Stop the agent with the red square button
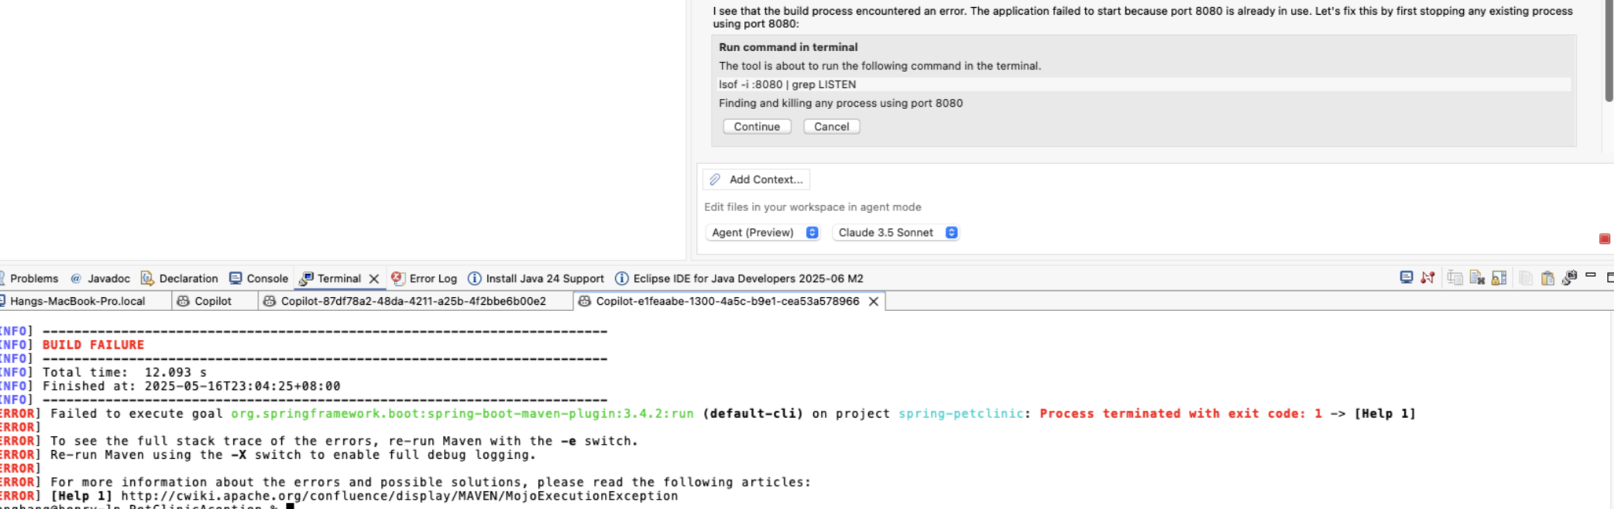Screen dimensions: 1614x509 [x=1605, y=238]
